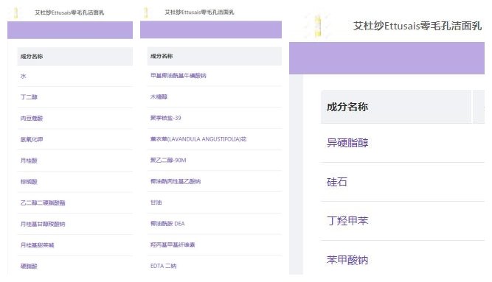Click product title above the 水 ingredient list
Screen dimensions: 492x282
coord(69,13)
